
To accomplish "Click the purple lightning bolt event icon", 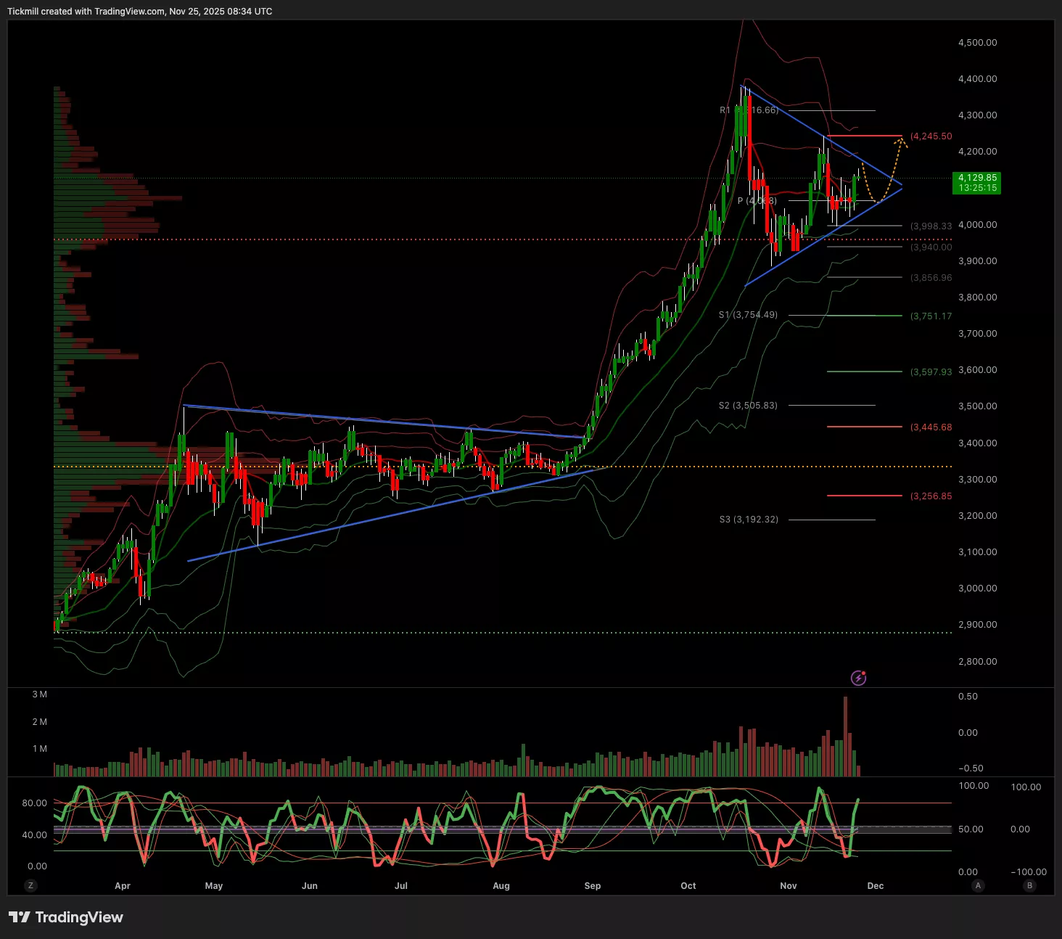I will (858, 678).
